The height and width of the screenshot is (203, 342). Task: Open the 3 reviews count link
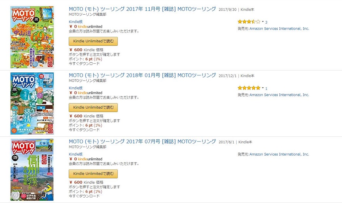coord(266,22)
